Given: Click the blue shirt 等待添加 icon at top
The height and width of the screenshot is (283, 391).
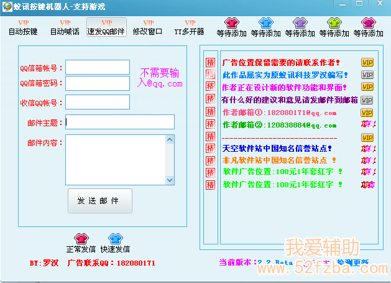Looking at the screenshot, I should pos(266,23).
